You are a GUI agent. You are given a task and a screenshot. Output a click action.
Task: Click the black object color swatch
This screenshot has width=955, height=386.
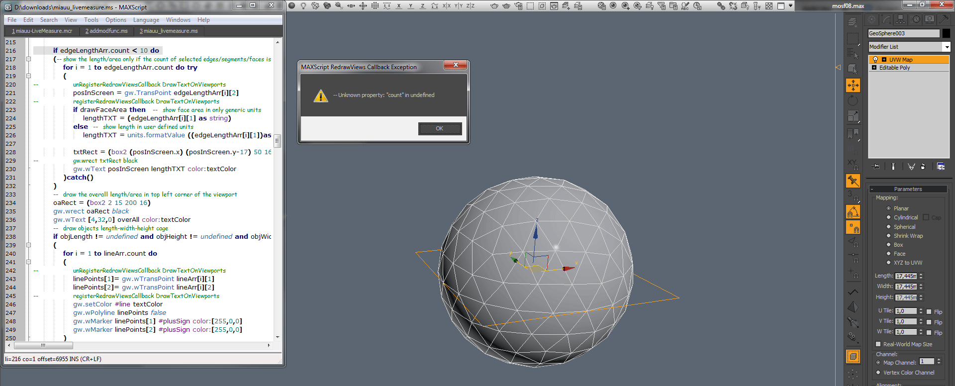[946, 33]
